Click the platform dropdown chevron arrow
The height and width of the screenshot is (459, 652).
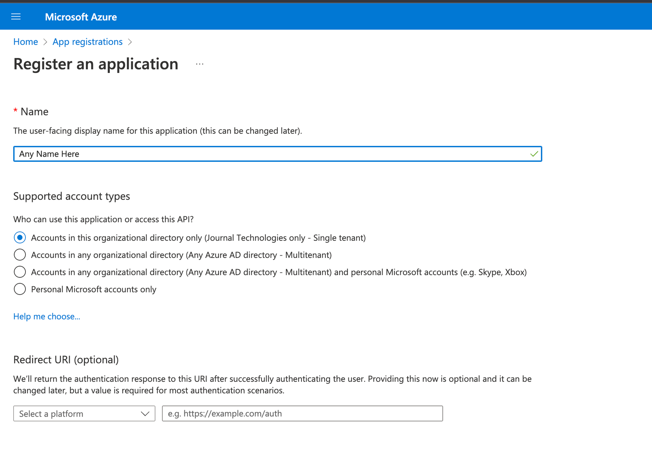145,414
